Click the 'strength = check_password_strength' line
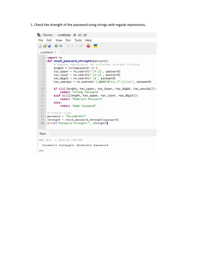Image resolution: width=201 pixels, height=268 pixels. tap(83, 120)
